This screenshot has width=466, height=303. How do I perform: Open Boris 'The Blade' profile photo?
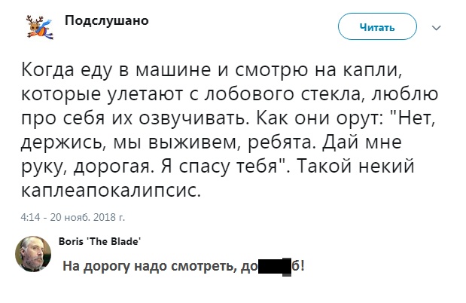pyautogui.click(x=32, y=256)
